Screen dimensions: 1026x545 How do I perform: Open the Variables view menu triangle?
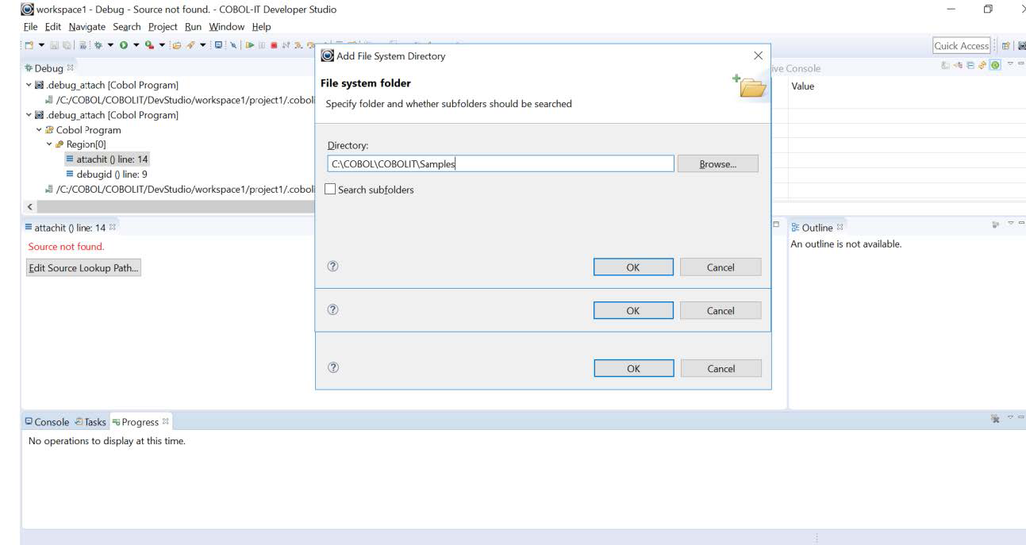click(x=1010, y=63)
